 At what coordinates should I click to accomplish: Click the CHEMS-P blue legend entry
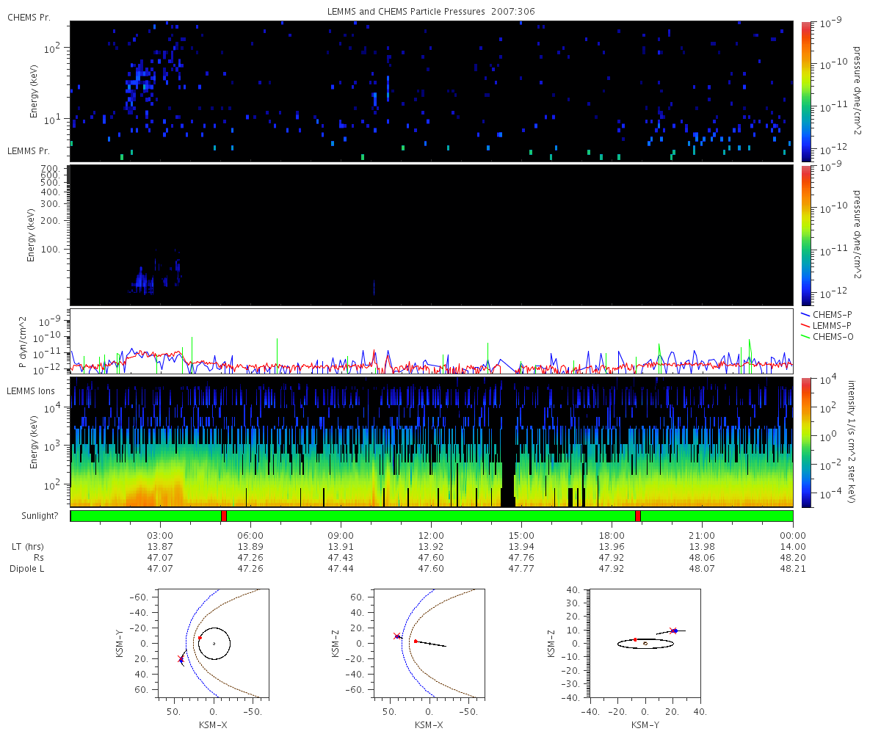[827, 314]
